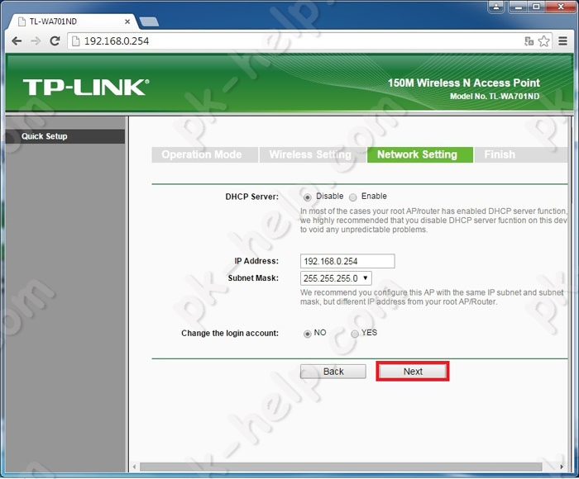This screenshot has height=479, width=579.
Task: Minimize the browser window
Action: pyautogui.click(x=519, y=7)
